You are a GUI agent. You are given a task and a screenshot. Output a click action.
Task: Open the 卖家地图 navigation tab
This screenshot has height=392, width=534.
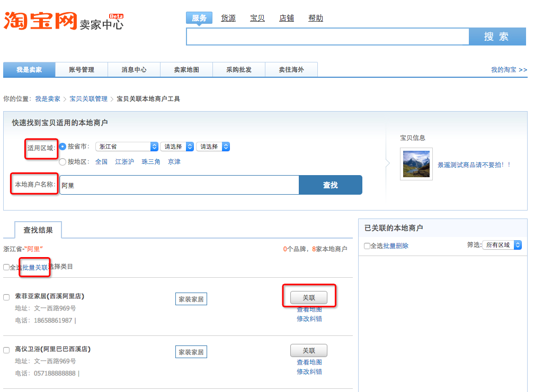186,70
